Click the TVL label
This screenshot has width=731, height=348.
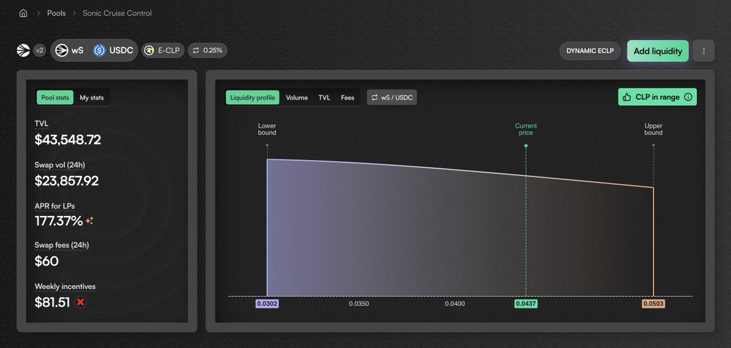pos(41,124)
